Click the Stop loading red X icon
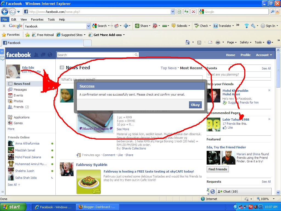The image size is (281, 211). [193, 12]
